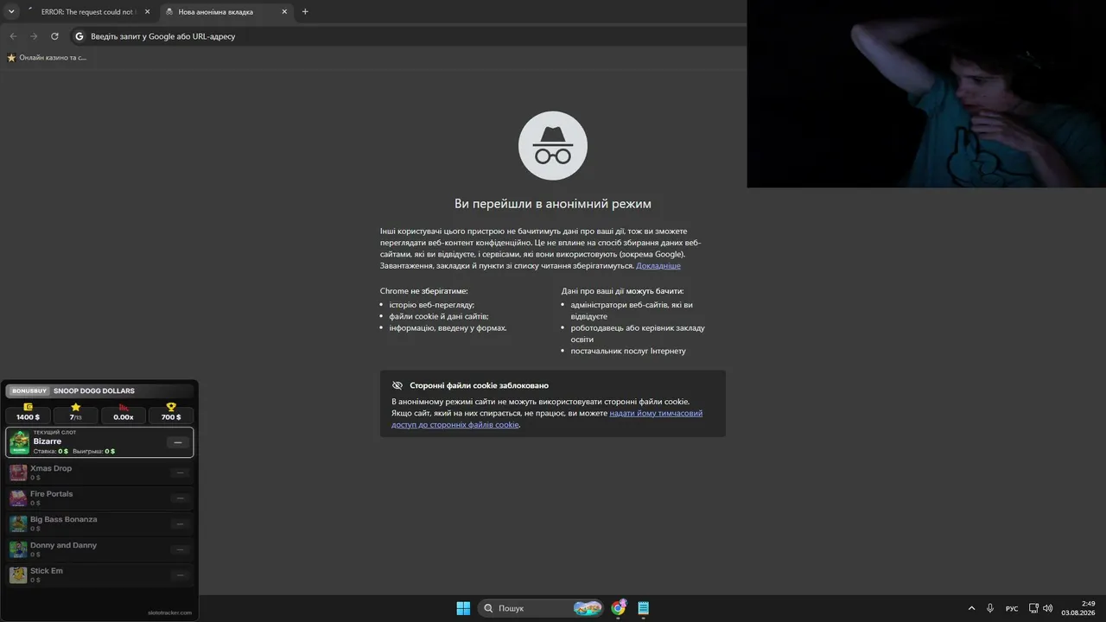Go forward with the browser arrow
This screenshot has width=1106, height=622.
coord(34,36)
